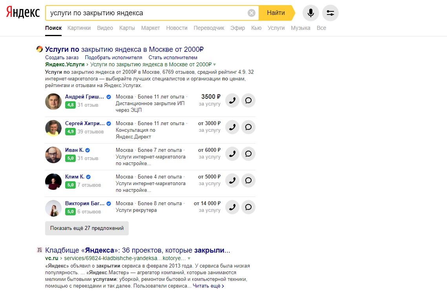Click Андрей's 4,8 rating badge

point(70,105)
